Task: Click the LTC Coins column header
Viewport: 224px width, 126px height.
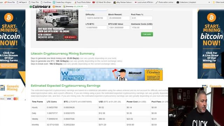Action: [x=52, y=102]
